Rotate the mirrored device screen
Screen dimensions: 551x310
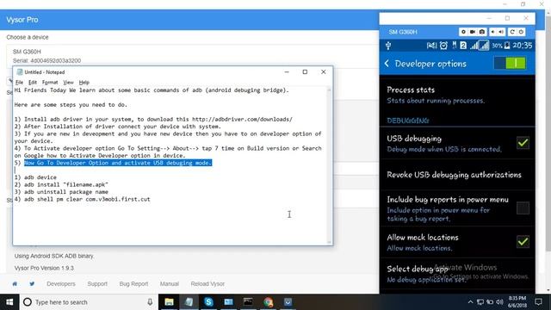click(x=512, y=32)
